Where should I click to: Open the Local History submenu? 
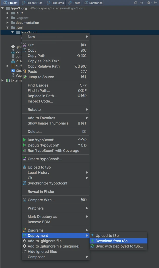point(56,173)
